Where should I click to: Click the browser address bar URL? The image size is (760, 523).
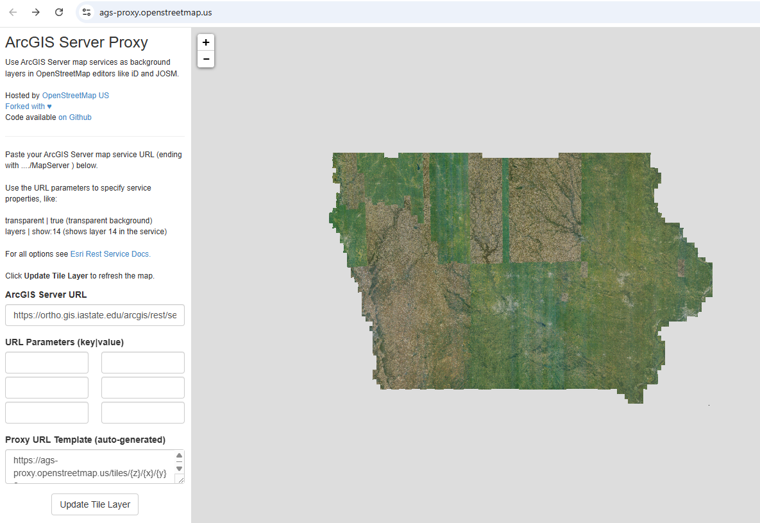pos(156,12)
